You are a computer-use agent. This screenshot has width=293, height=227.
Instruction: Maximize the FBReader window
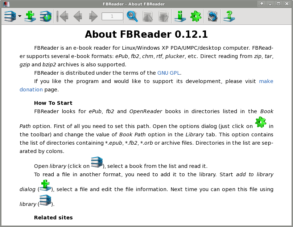(278, 4)
